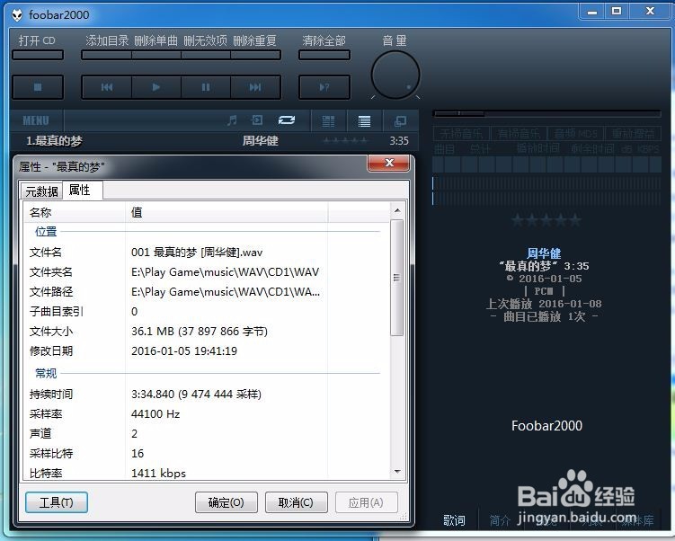
Task: Switch to the grid view icon
Action: click(x=328, y=121)
